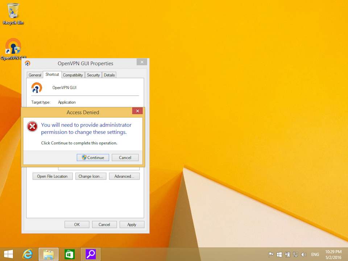Close the Access Denied dialog with red X
The width and height of the screenshot is (348, 261).
(137, 111)
